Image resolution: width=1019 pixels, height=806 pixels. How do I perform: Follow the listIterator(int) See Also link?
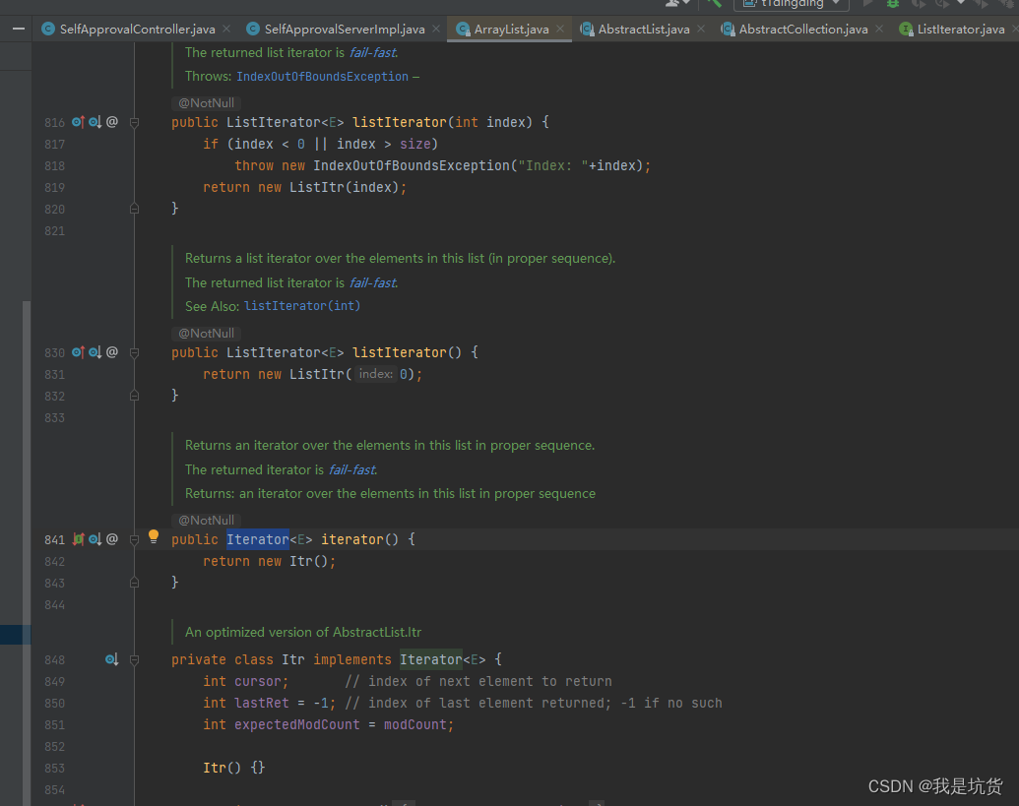pyautogui.click(x=302, y=305)
